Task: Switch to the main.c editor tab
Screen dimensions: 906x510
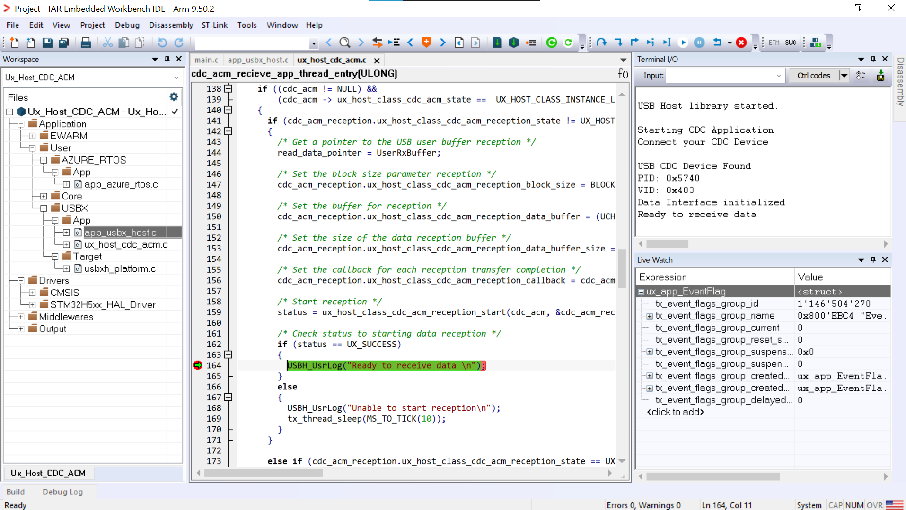Action: click(206, 60)
